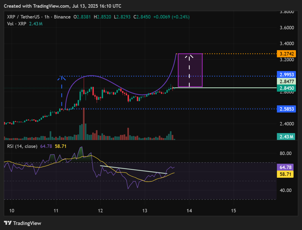Select the white RSI trendline
The height and width of the screenshot is (230, 302).
tap(133, 169)
